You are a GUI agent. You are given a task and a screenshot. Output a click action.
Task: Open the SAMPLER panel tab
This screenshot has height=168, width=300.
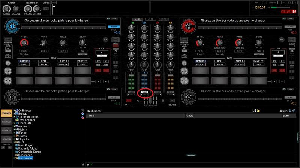pyautogui.click(x=6, y=122)
